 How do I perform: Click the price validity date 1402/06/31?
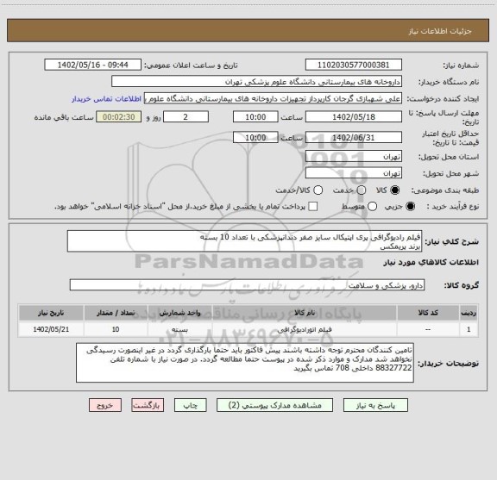[x=354, y=137]
